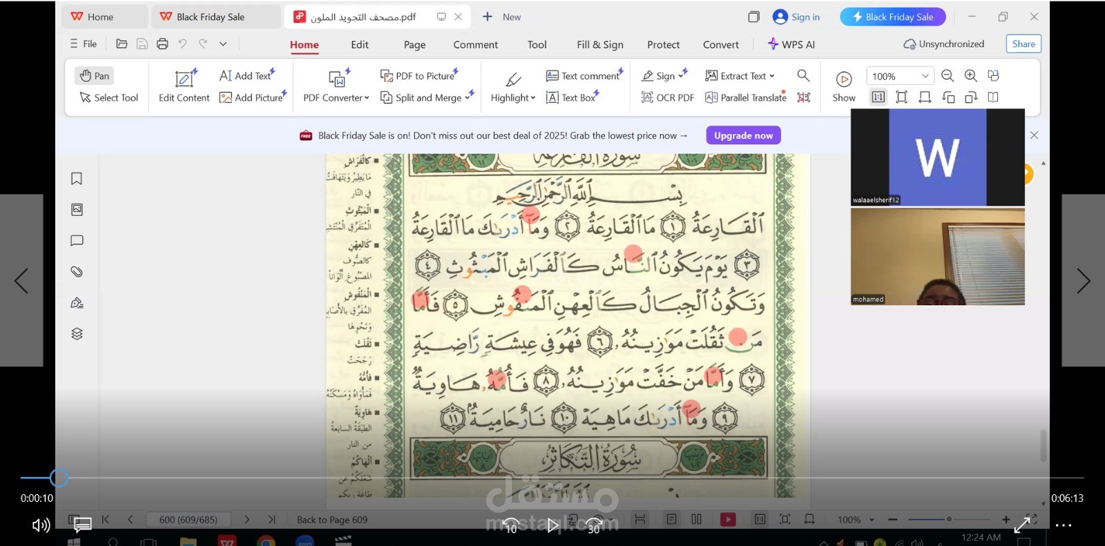Choose PDF to Picture

(x=419, y=75)
